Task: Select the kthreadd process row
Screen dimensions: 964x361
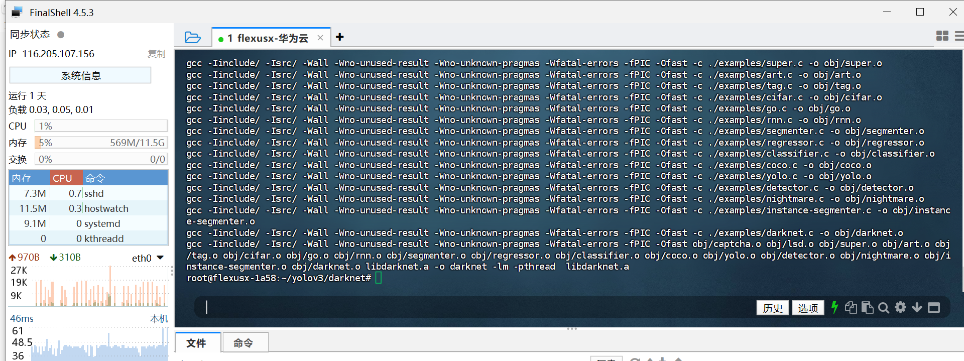Action: tap(88, 238)
